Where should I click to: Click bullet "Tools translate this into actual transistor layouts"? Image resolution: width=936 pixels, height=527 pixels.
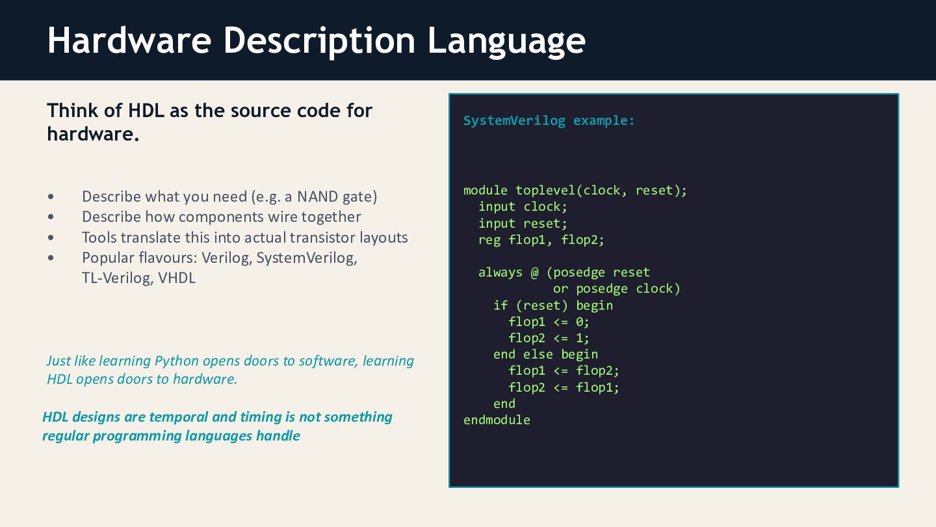pyautogui.click(x=244, y=237)
